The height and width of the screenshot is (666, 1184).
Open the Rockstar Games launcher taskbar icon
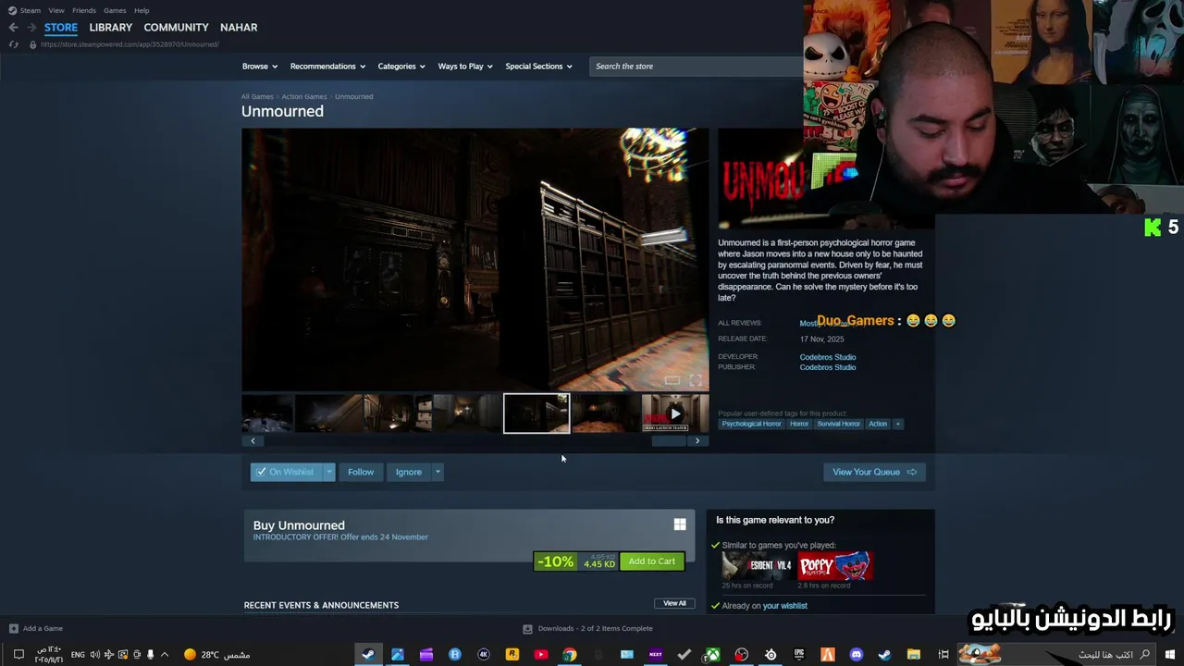point(512,655)
